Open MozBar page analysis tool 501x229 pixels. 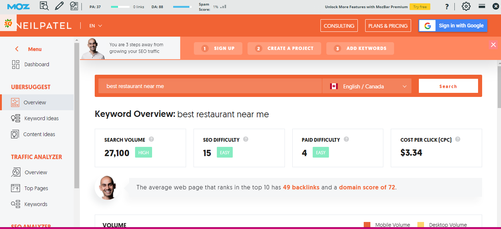point(44,6)
